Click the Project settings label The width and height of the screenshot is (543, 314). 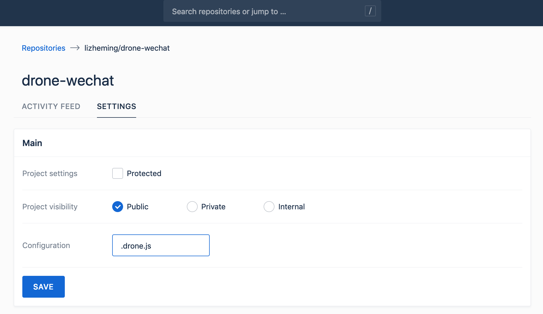click(x=50, y=173)
